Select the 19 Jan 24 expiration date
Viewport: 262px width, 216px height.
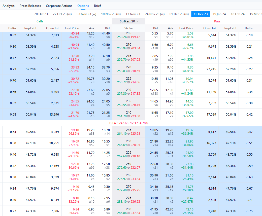(x=219, y=14)
